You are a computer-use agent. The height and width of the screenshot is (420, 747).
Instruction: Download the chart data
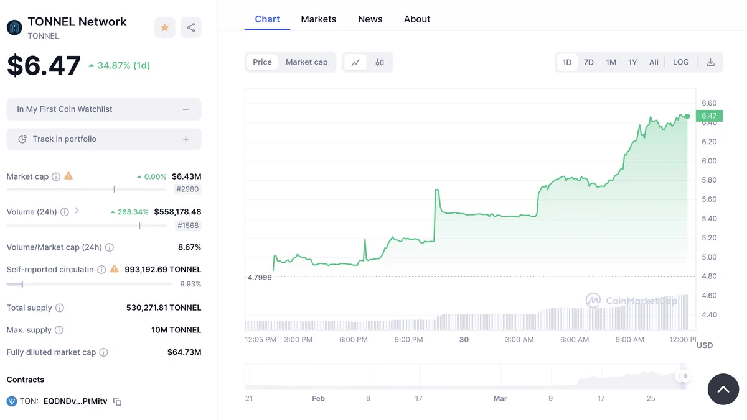point(710,62)
